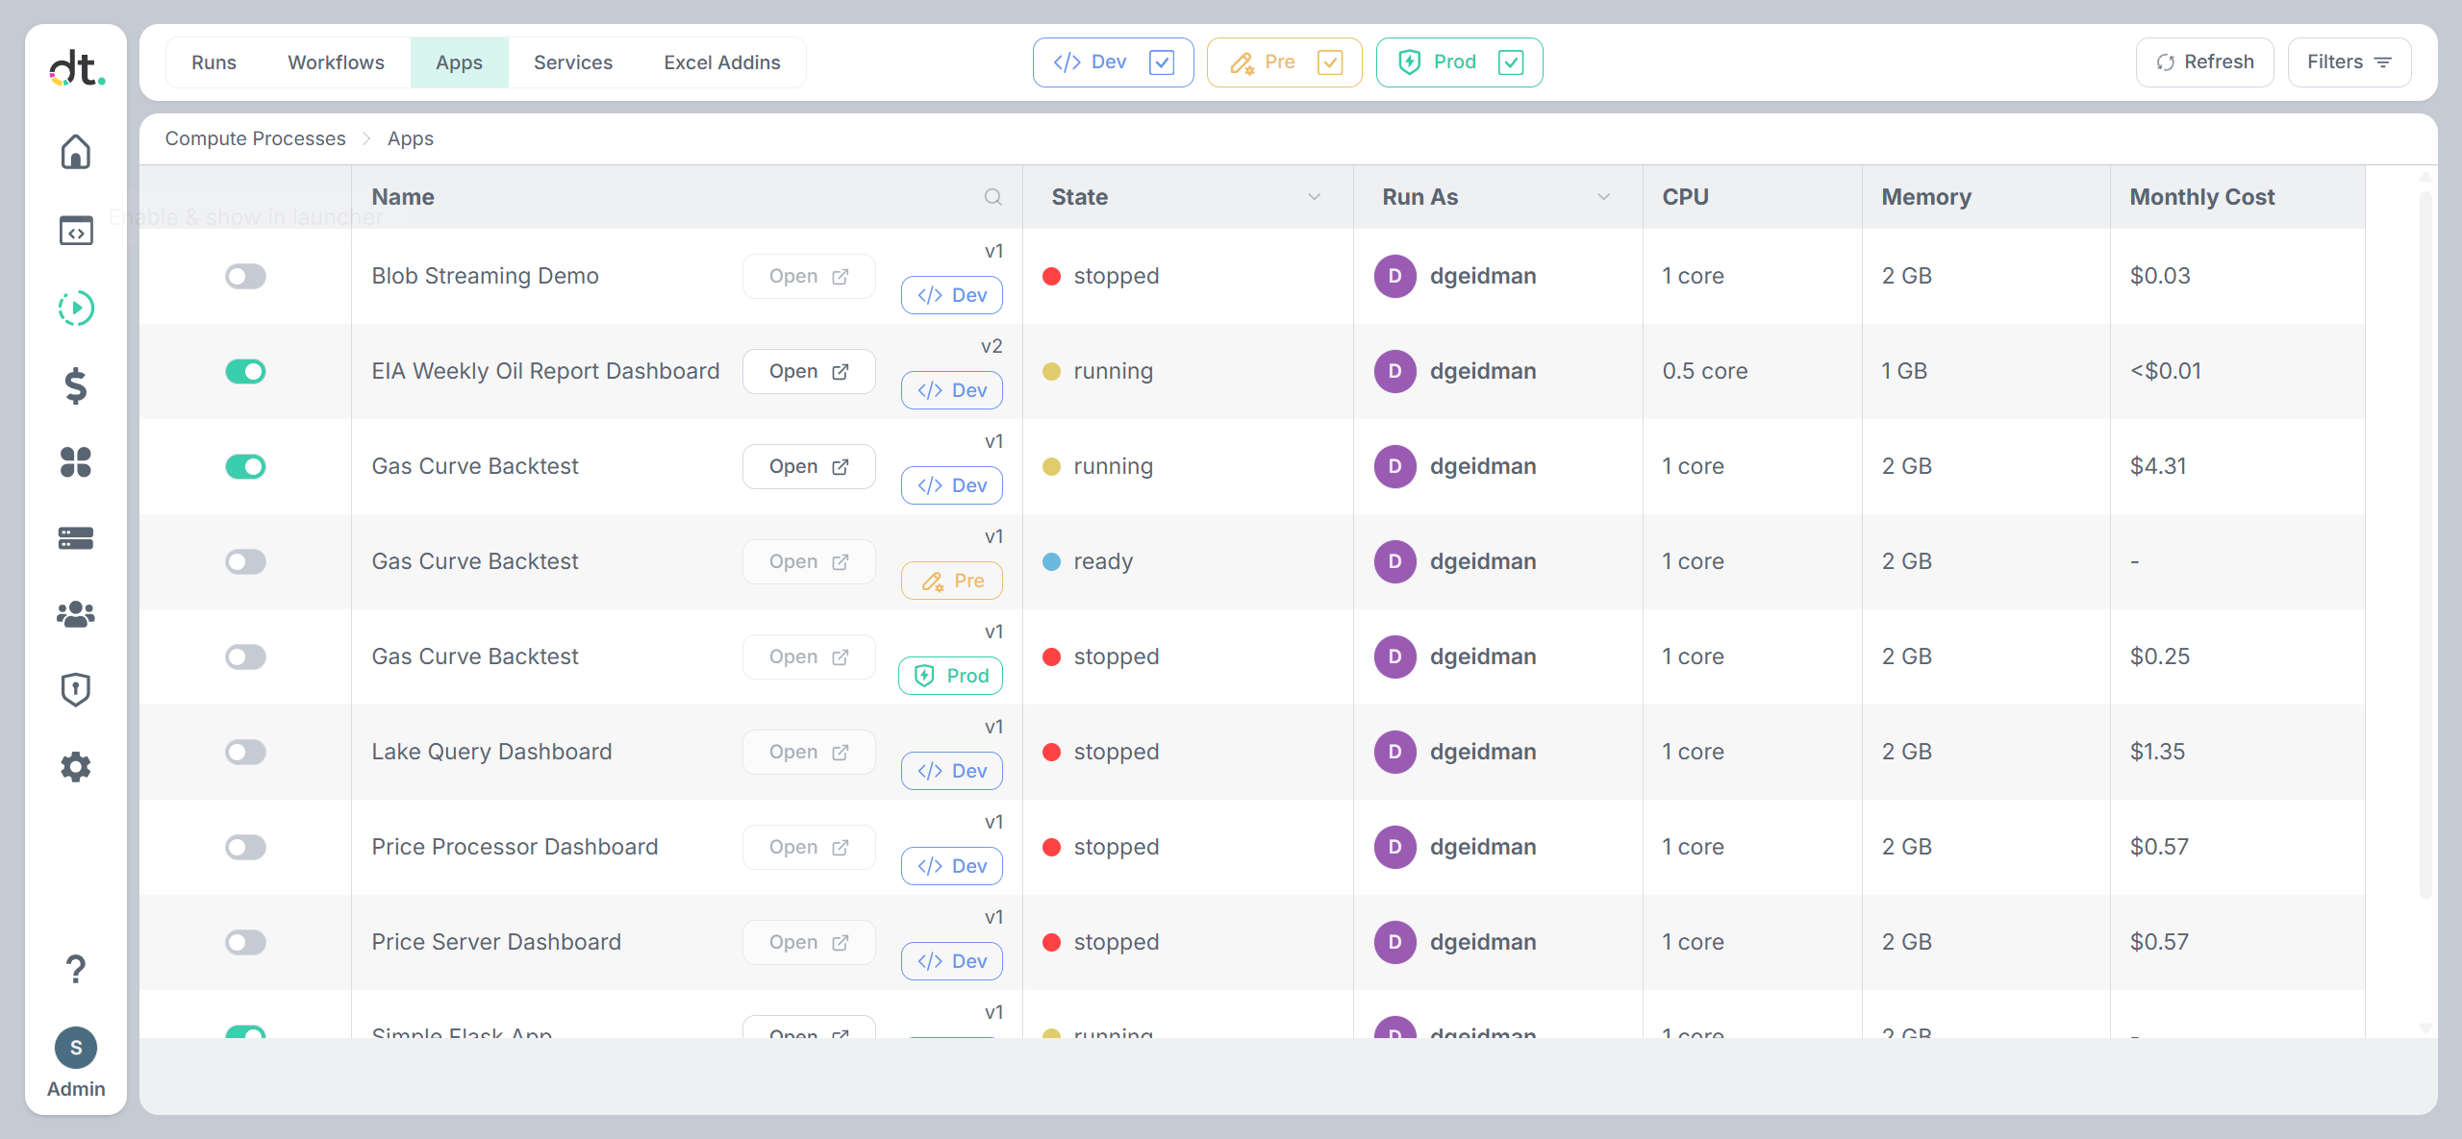Open the shield security icon in sidebar
Image resolution: width=2462 pixels, height=1139 pixels.
76,689
